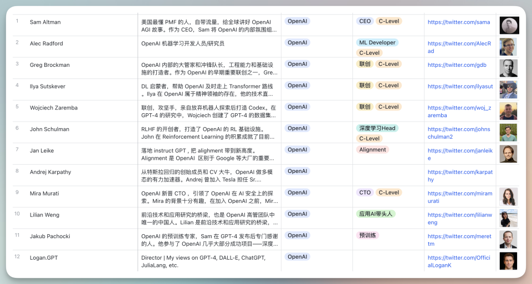Open Logan.GPT's Twitter link
Image resolution: width=532 pixels, height=284 pixels.
(x=459, y=261)
